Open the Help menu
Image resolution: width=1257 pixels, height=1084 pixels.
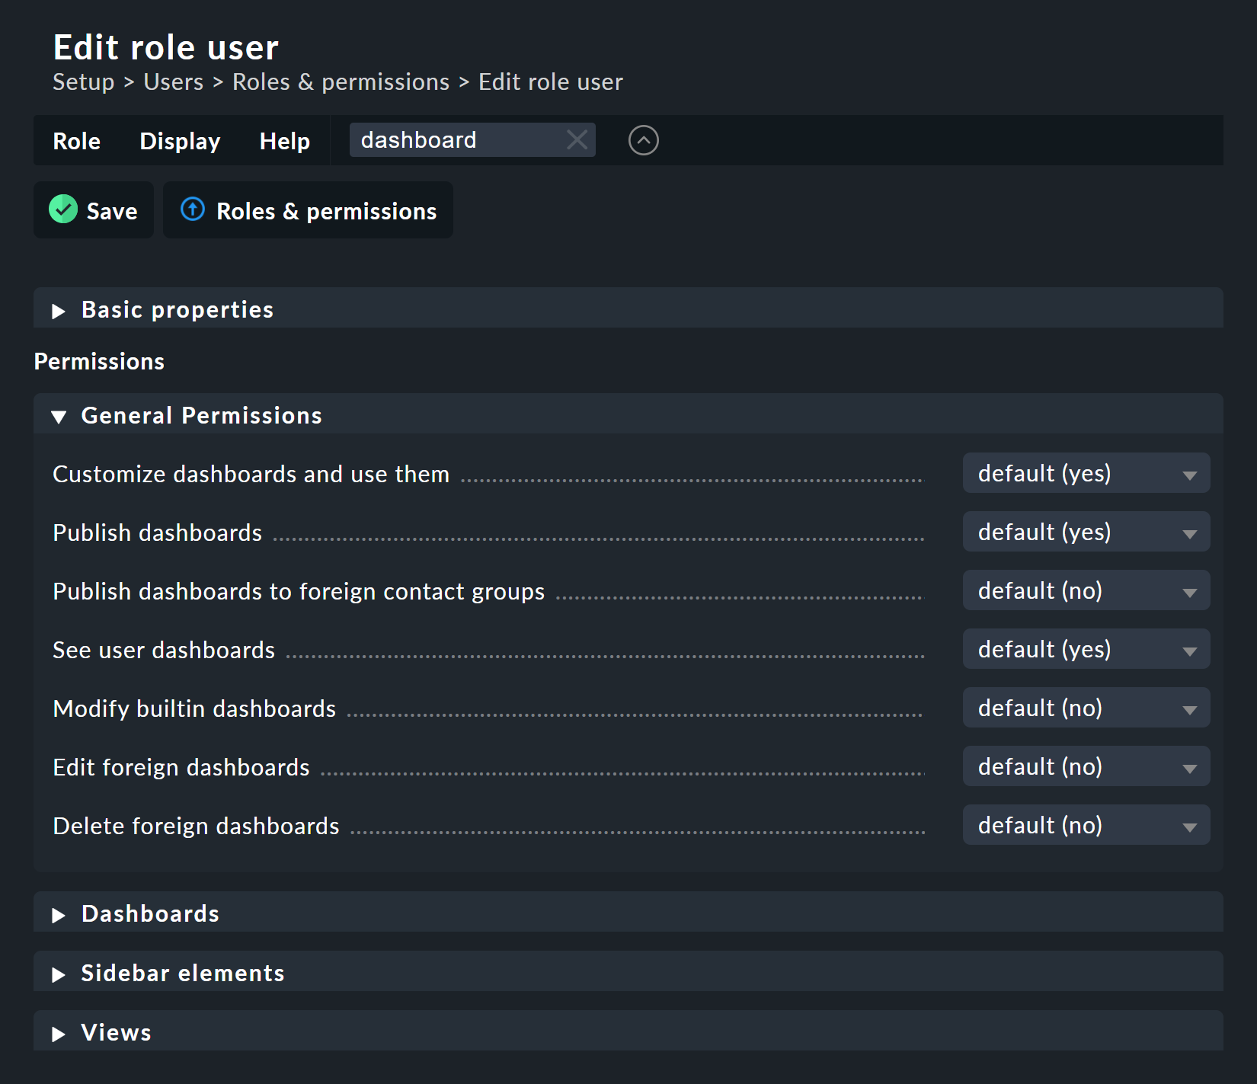coord(285,141)
